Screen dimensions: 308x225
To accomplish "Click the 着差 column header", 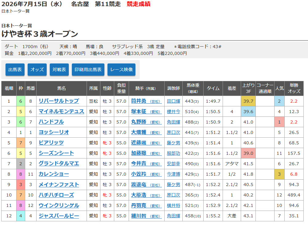I will coord(232,88).
